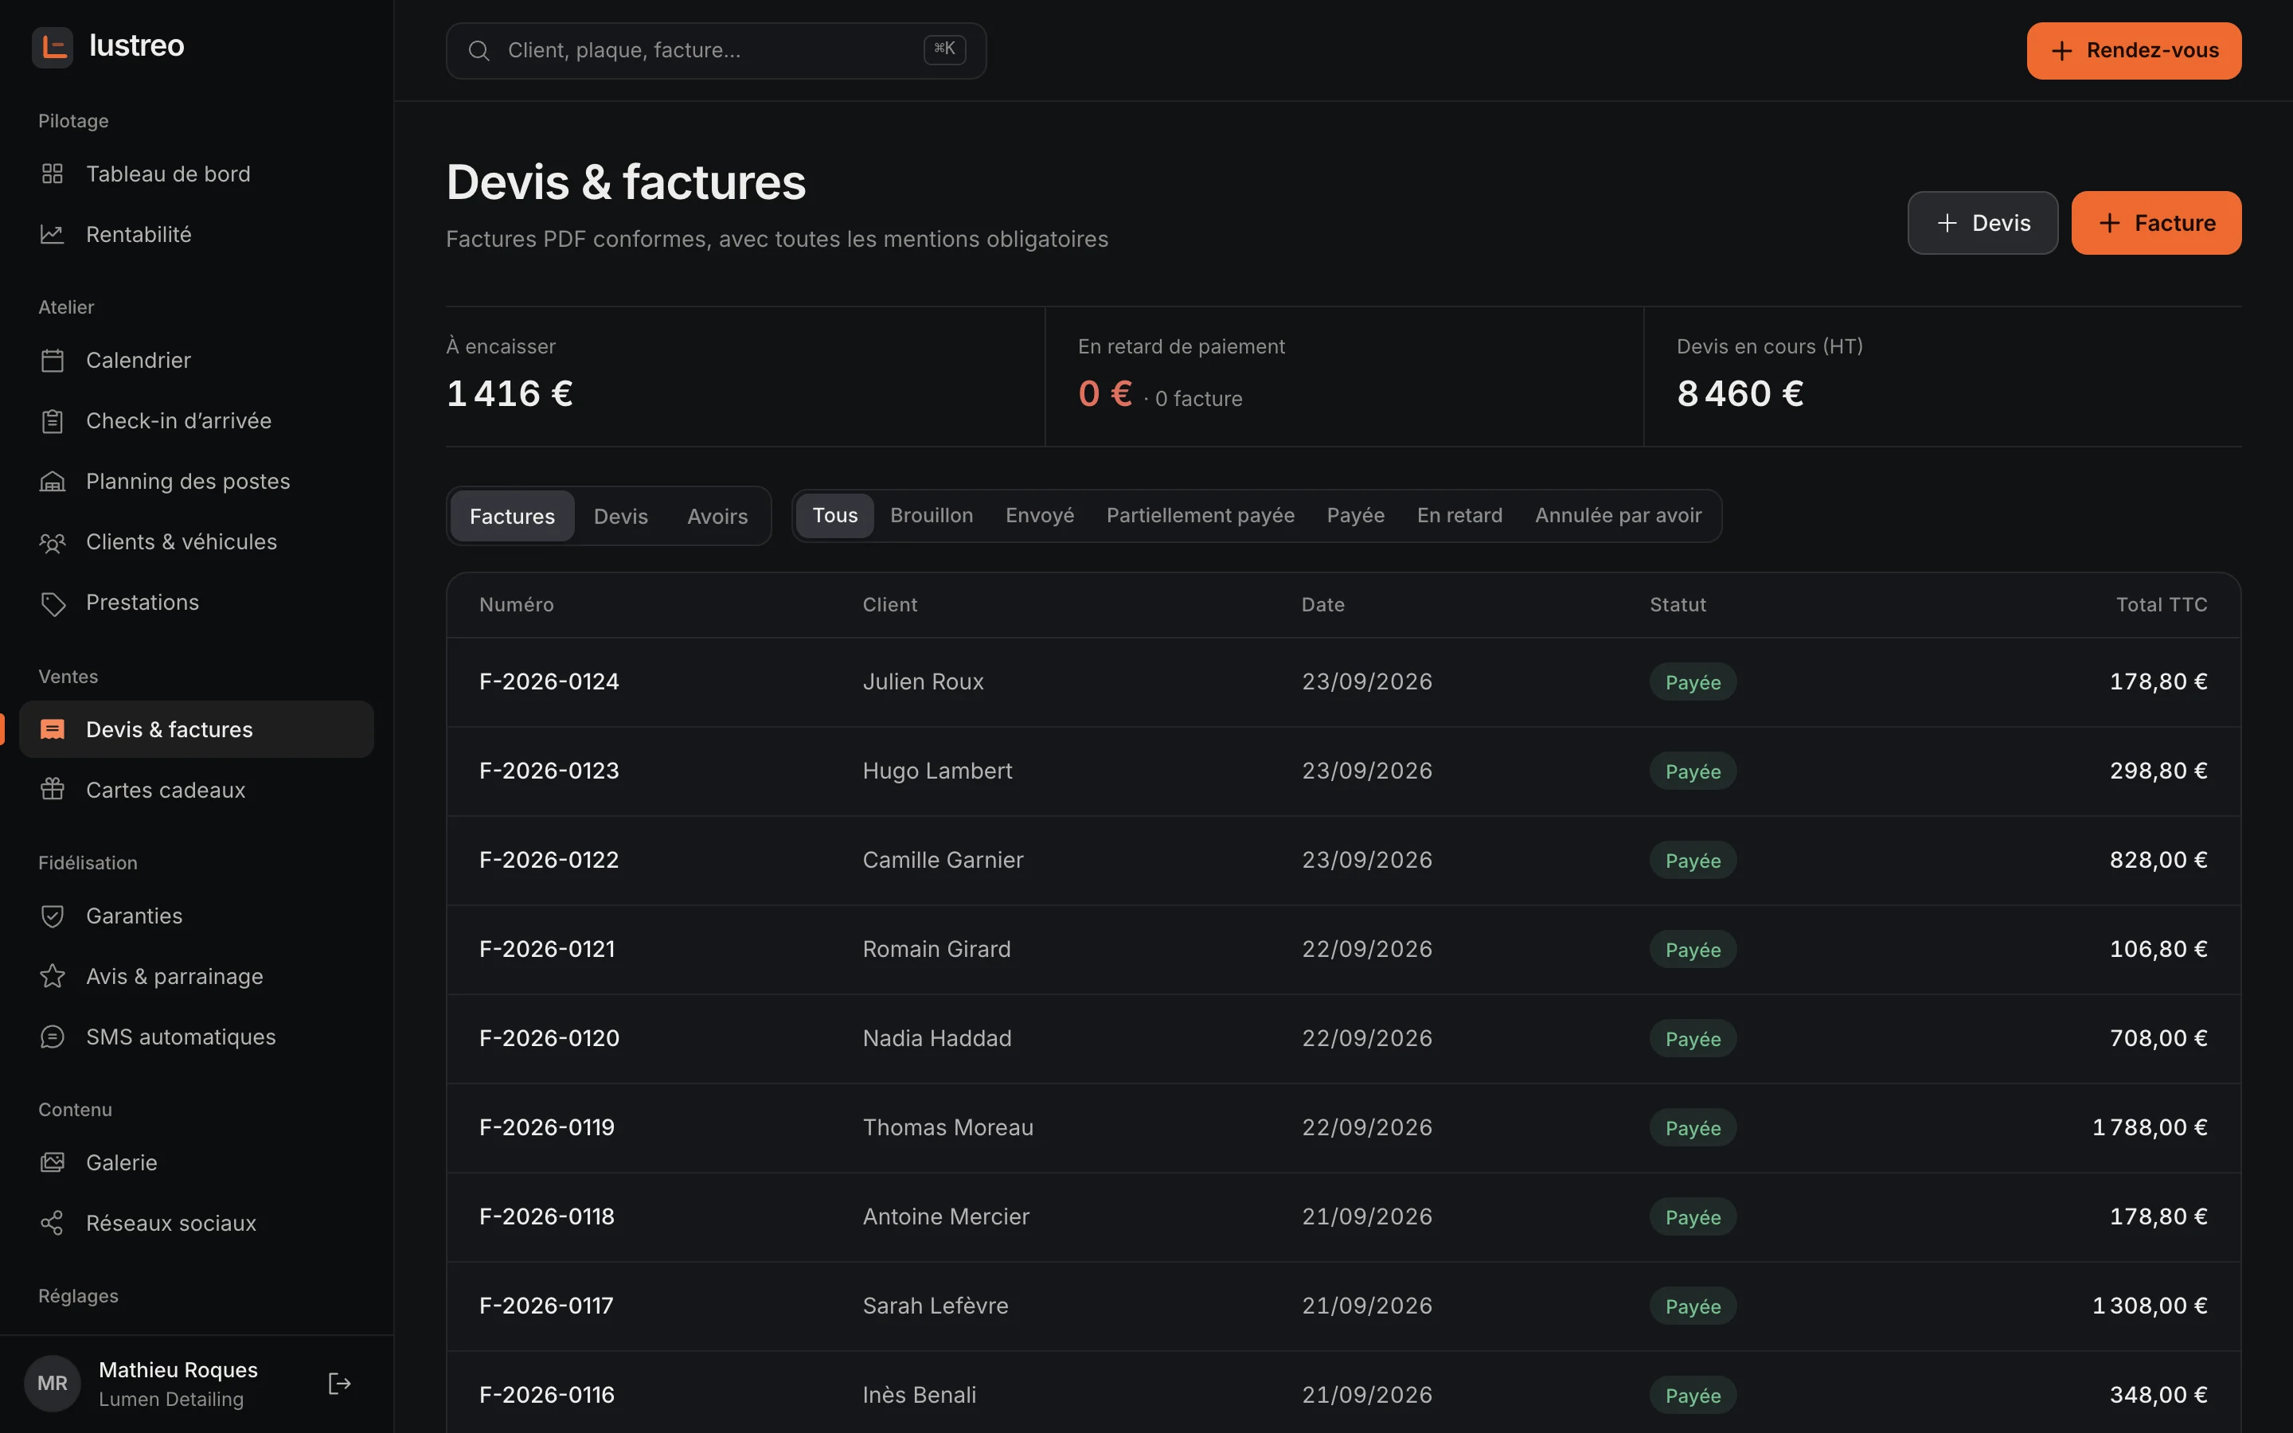Image resolution: width=2293 pixels, height=1433 pixels.
Task: Open the MR user avatar
Action: click(x=52, y=1384)
